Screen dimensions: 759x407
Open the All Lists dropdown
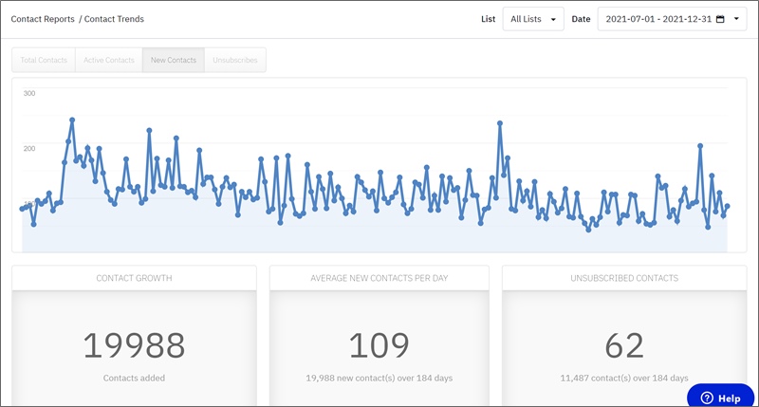click(x=533, y=19)
